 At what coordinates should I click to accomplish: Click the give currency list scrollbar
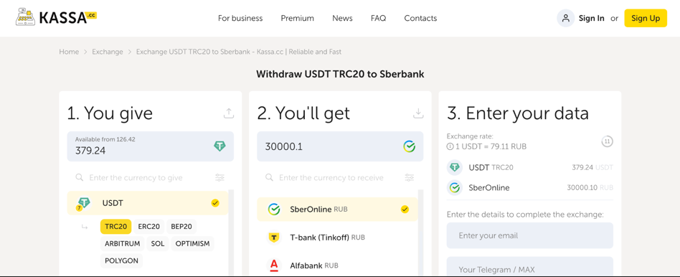[x=231, y=233]
